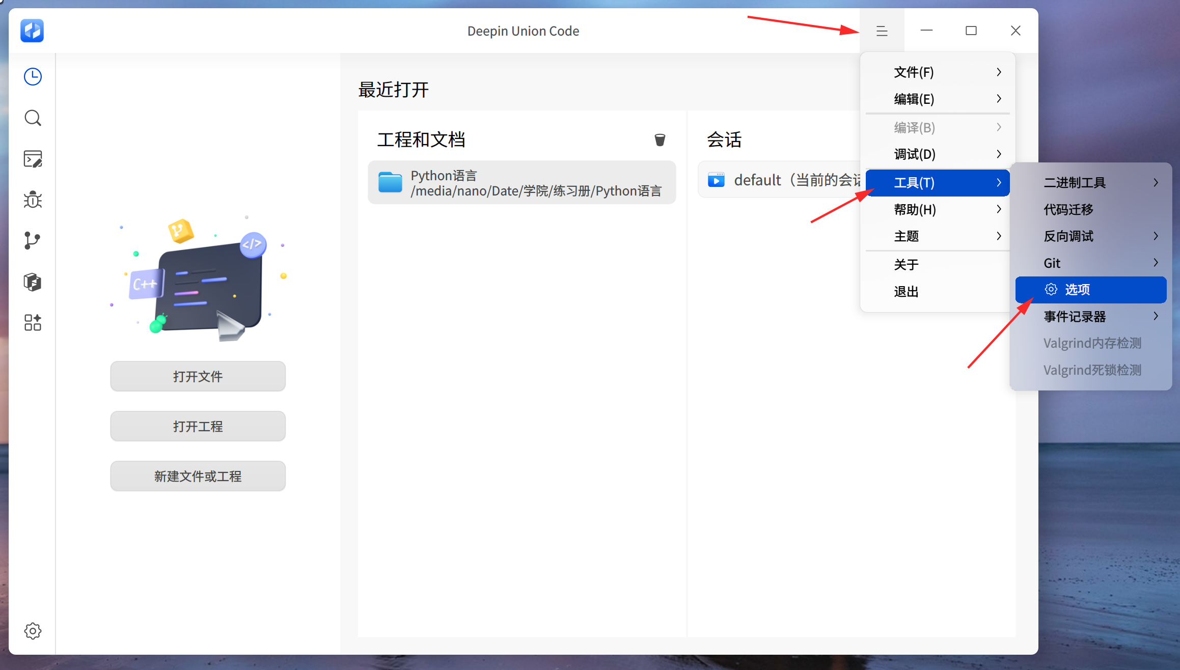Open the code editor icon in sidebar
The image size is (1180, 670).
33,159
